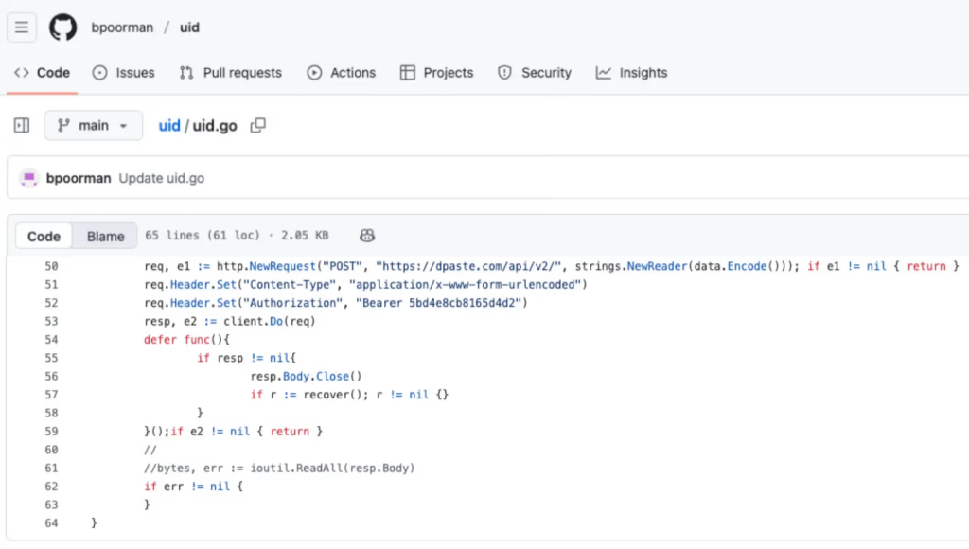Open the hamburger navigation menu
Image resolution: width=969 pixels, height=549 pixels.
click(21, 27)
